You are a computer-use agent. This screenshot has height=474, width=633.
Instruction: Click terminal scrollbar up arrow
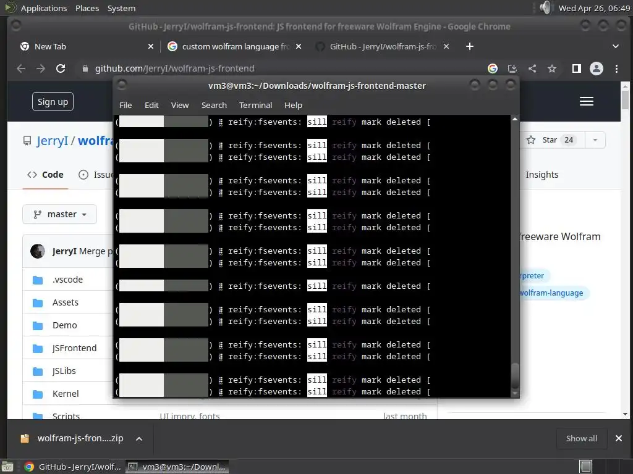(515, 119)
